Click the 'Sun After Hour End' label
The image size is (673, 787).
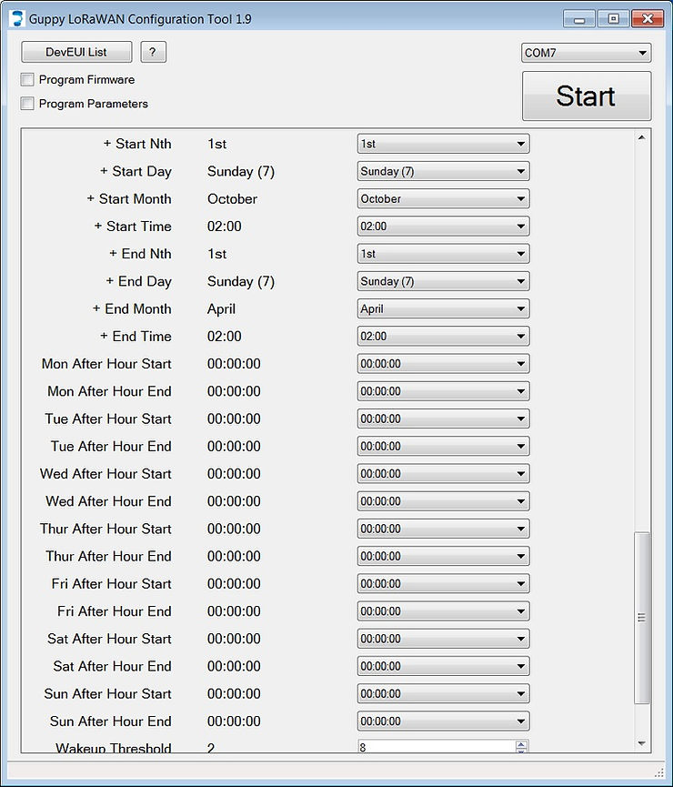click(111, 721)
